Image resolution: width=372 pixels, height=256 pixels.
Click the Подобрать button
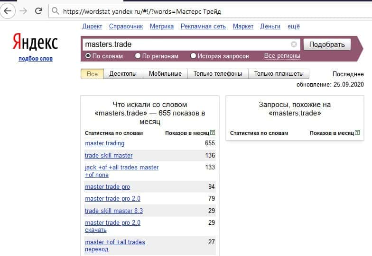327,44
